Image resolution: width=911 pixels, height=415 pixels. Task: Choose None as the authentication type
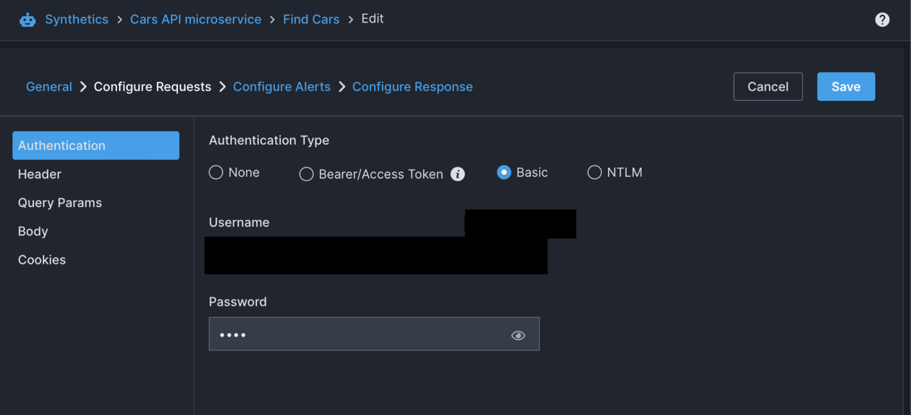click(x=216, y=173)
